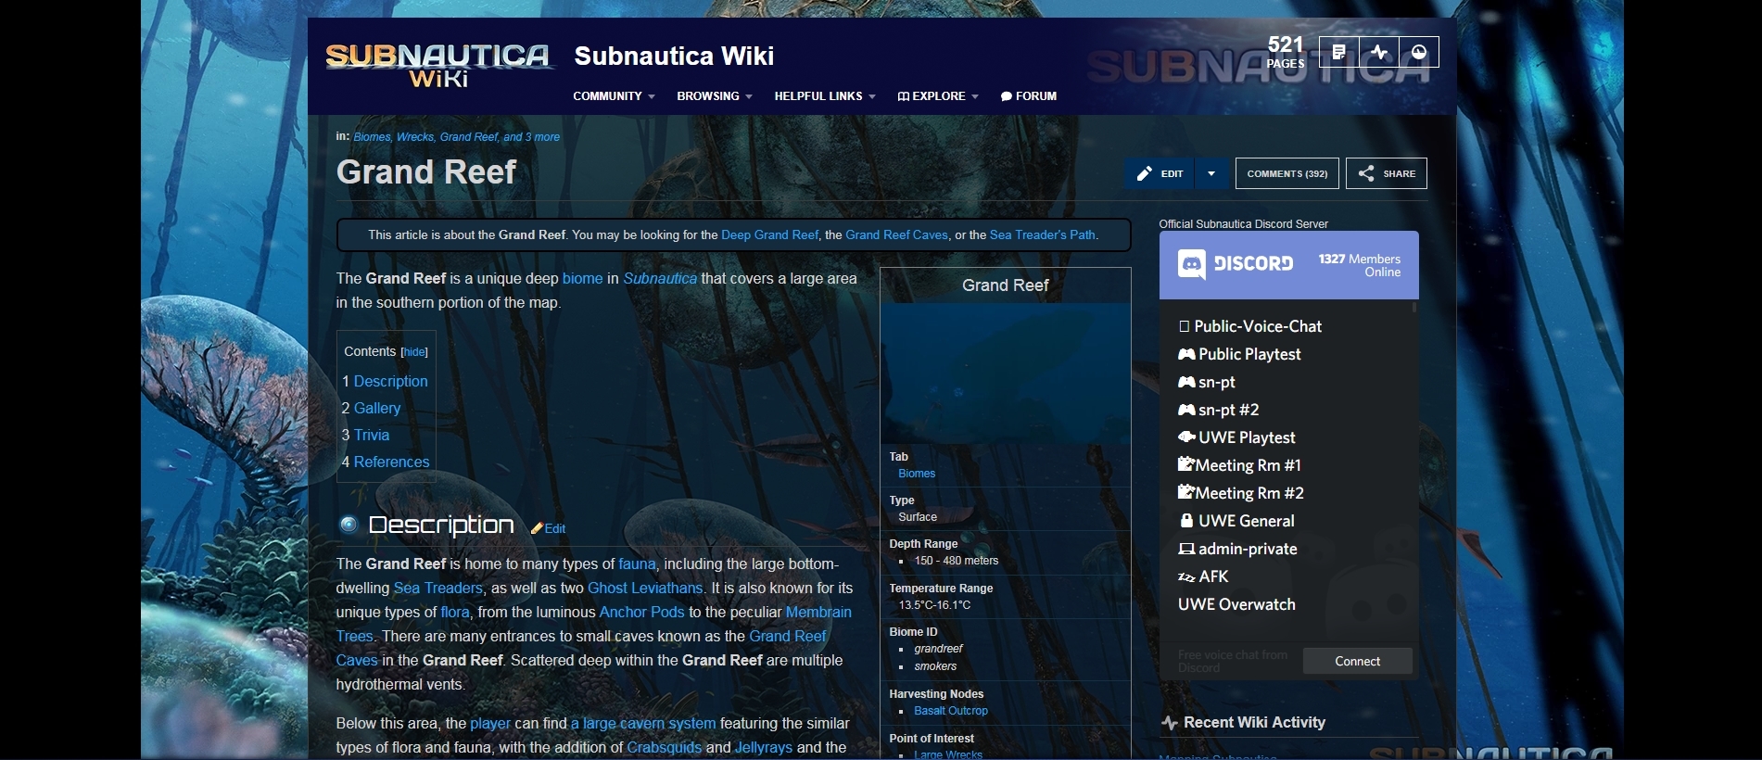Image resolution: width=1762 pixels, height=760 pixels.
Task: Expand the Edit dropdown arrow
Action: [x=1211, y=173]
